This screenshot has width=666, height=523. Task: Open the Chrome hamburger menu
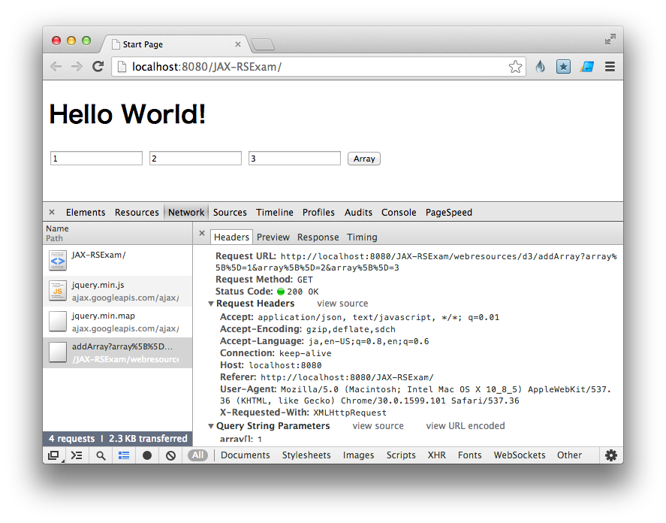pos(610,67)
